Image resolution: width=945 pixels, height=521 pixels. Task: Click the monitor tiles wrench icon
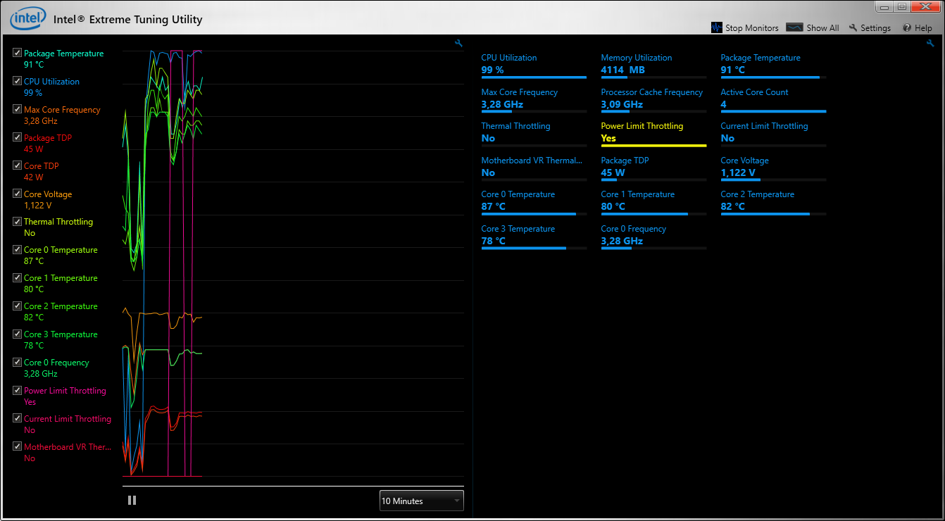(931, 44)
